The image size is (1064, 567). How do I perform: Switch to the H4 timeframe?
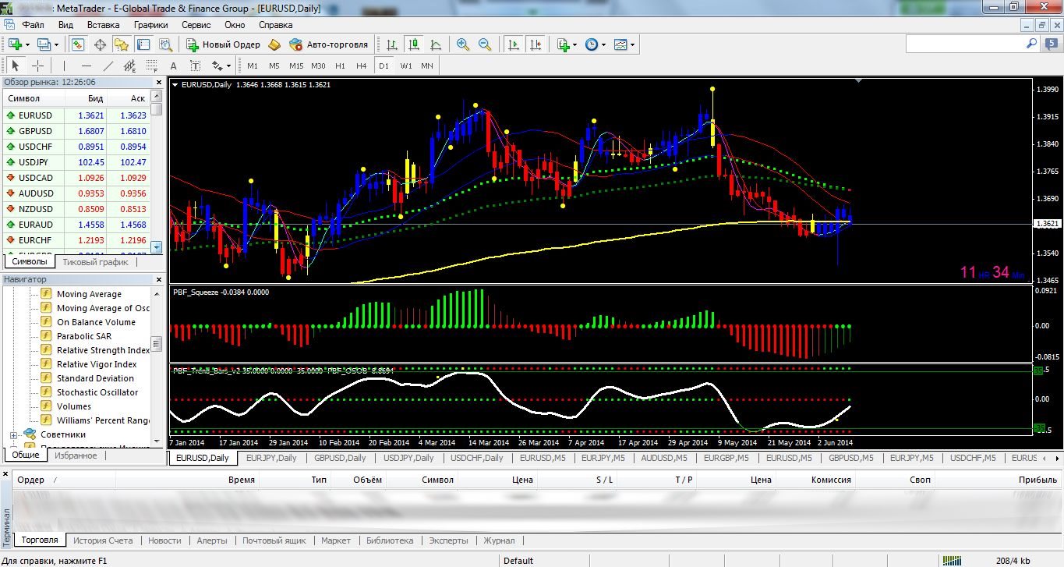[x=361, y=66]
